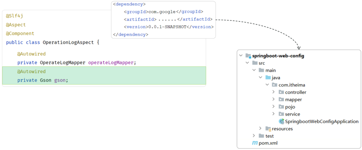This screenshot has width=362, height=150.
Task: Select the pojo package in tree
Action: coord(290,107)
